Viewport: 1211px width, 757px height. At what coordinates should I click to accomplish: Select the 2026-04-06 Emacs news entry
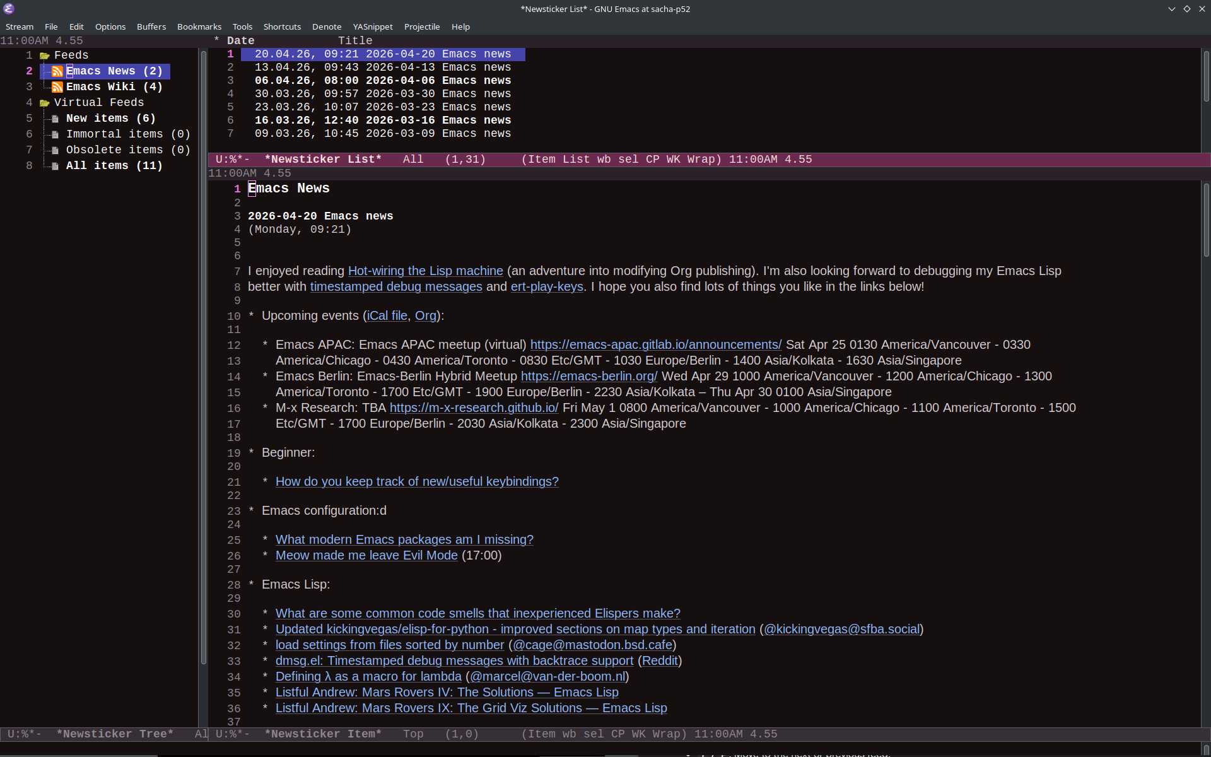tap(383, 81)
